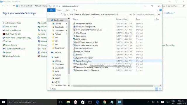Select Defragment and Optimize Drives icon
Image resolution: width=187 pixels, height=105 pixels.
tap(75, 30)
